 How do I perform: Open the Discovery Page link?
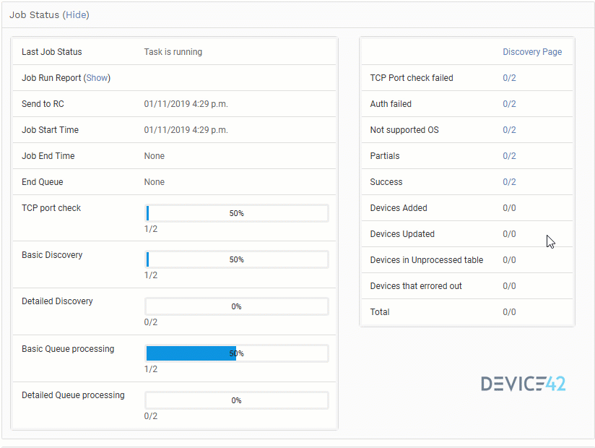click(x=532, y=52)
